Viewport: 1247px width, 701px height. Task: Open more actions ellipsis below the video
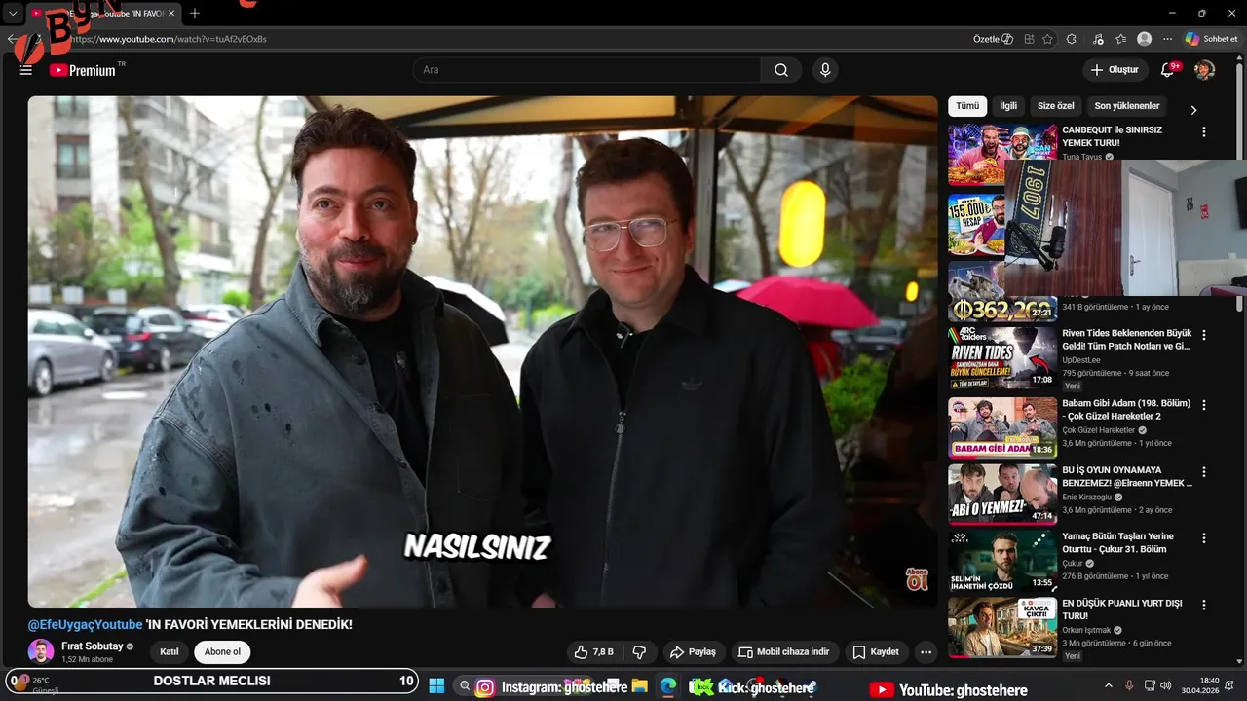tap(926, 651)
